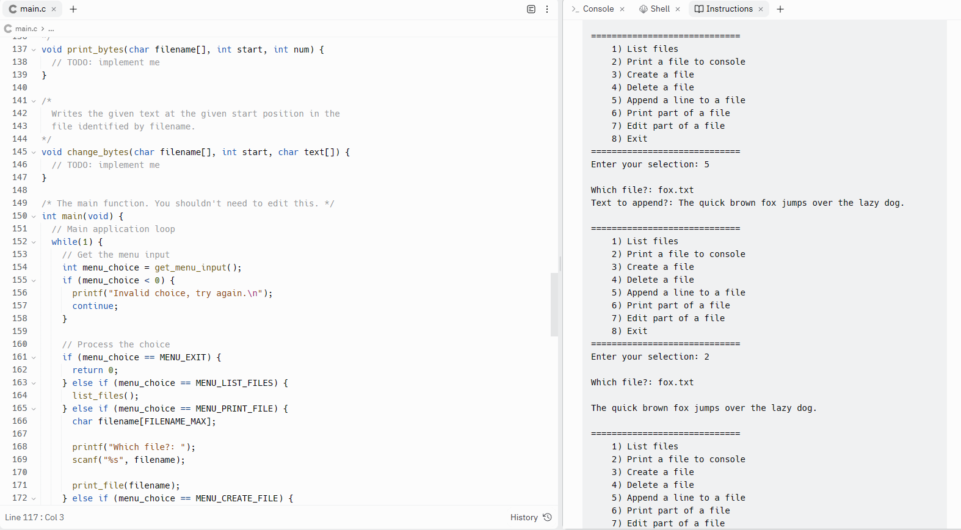Select the main.c editor tab
Image resolution: width=961 pixels, height=530 pixels.
click(x=34, y=9)
